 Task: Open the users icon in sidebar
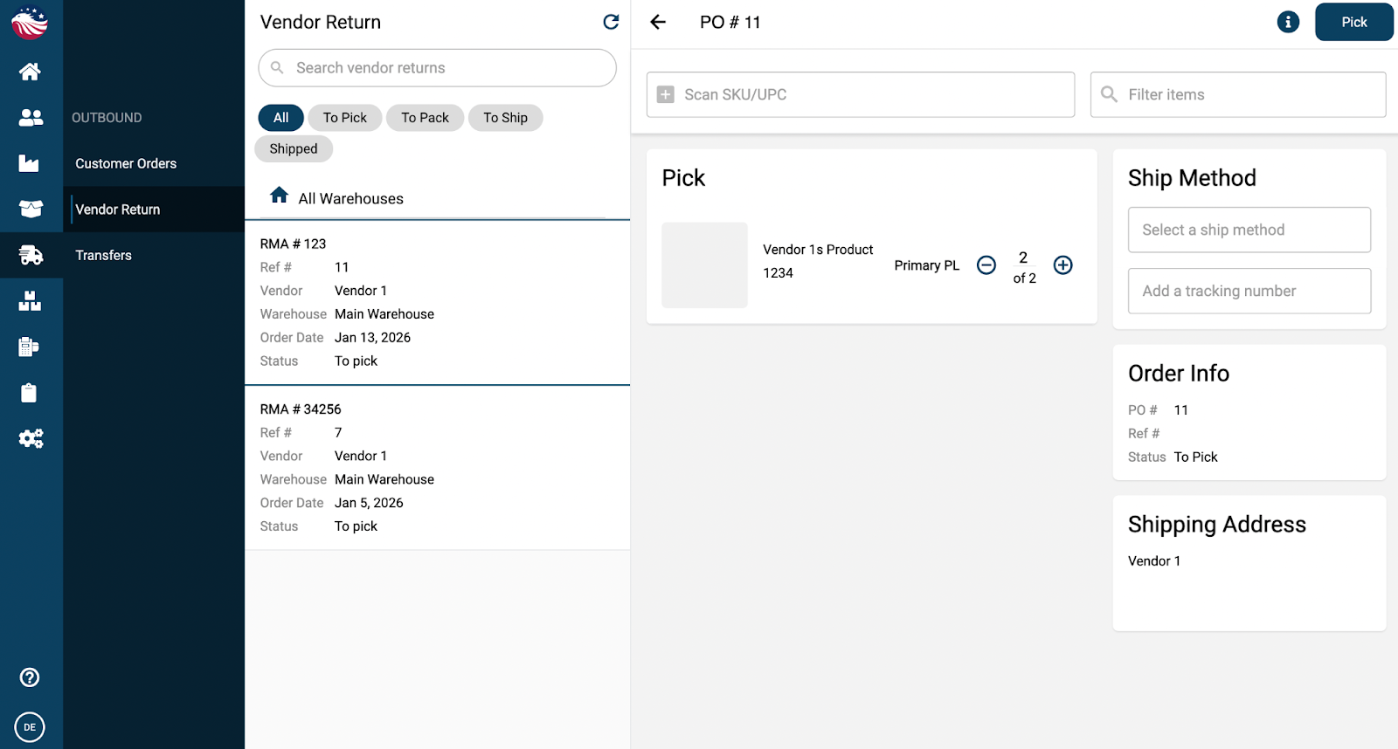tap(31, 117)
